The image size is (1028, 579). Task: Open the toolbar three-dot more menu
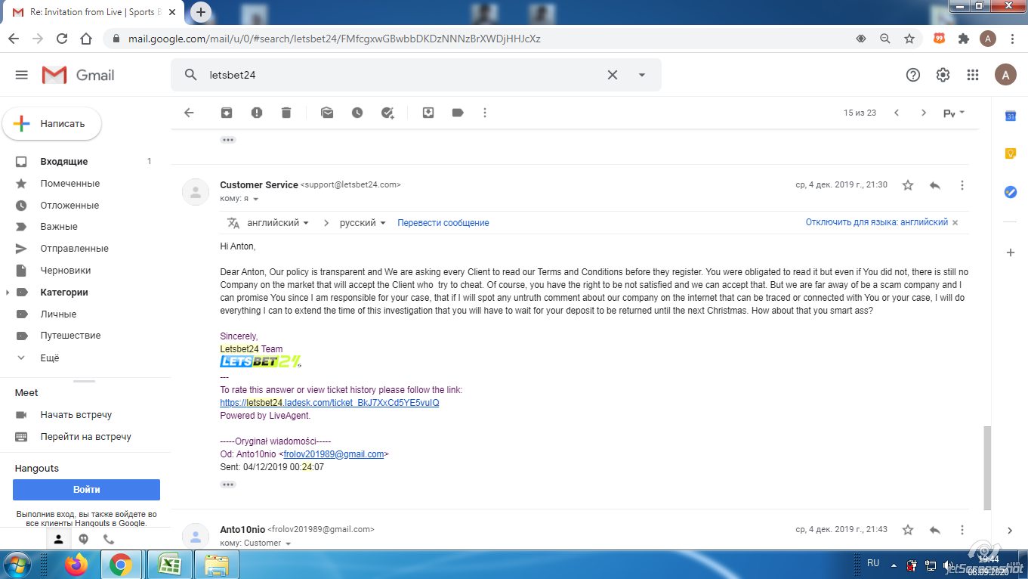[x=485, y=113]
